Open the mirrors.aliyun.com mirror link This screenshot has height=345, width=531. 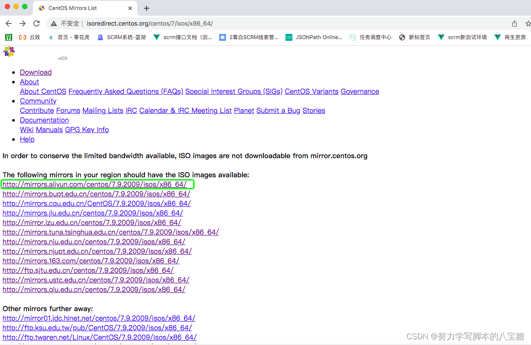(x=95, y=185)
